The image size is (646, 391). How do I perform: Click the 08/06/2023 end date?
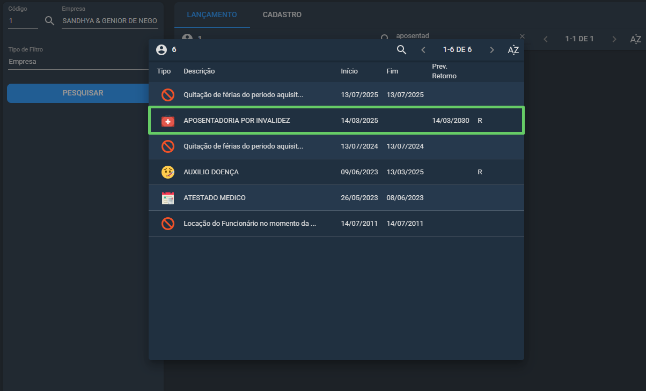point(405,198)
